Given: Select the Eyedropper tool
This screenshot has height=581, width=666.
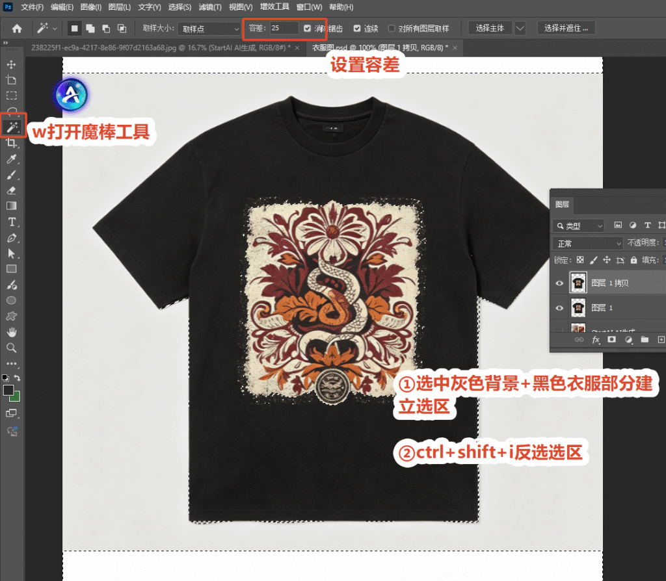Looking at the screenshot, I should click(12, 159).
